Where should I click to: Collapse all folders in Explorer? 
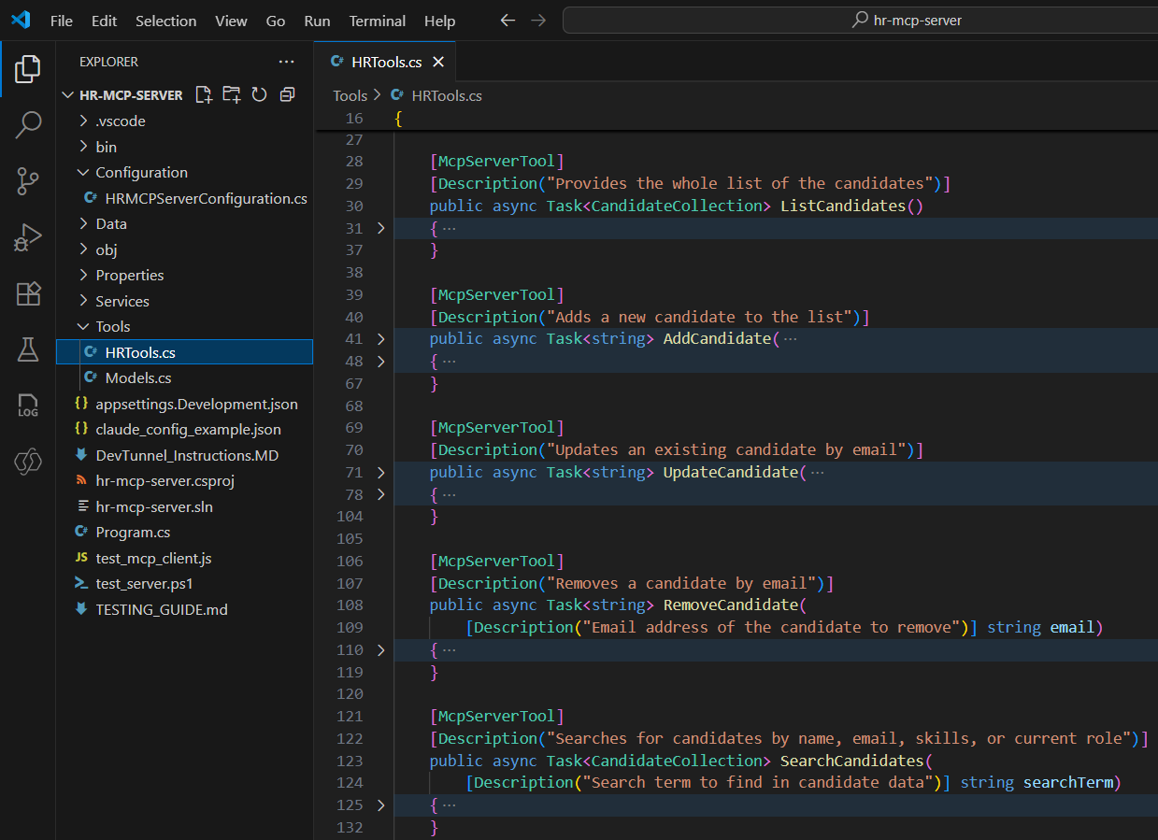click(x=287, y=94)
